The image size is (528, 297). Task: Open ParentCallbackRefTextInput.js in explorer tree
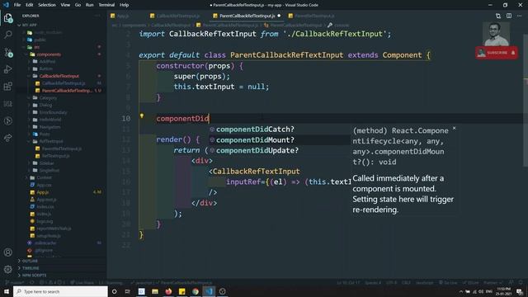tap(67, 91)
